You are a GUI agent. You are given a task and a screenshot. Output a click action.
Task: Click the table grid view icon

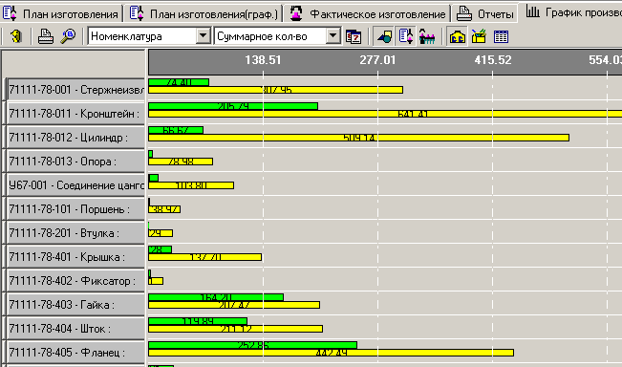[x=501, y=36]
